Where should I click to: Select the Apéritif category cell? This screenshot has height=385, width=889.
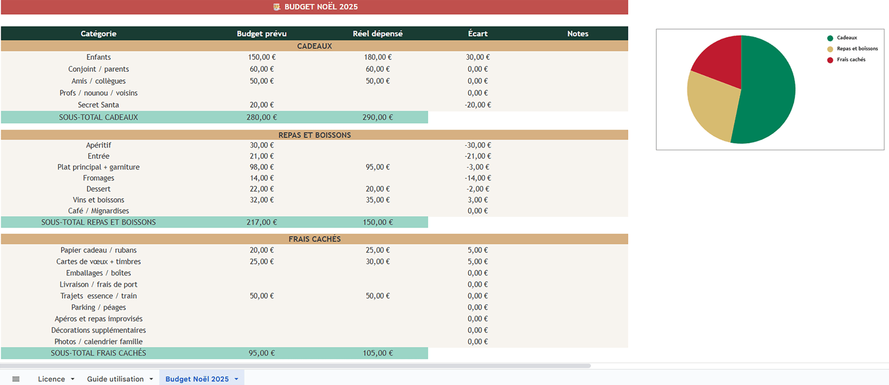(x=98, y=145)
